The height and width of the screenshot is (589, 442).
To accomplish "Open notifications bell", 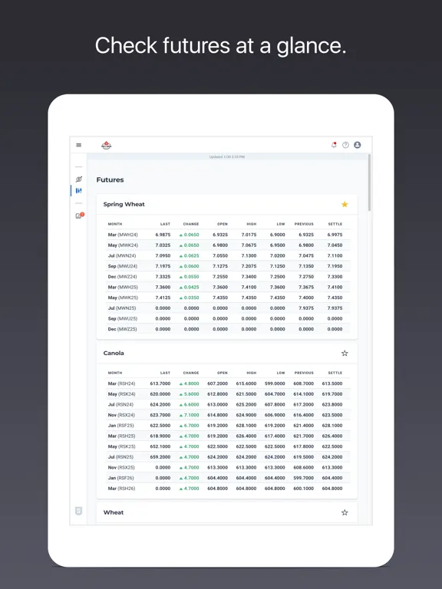I will pos(334,145).
